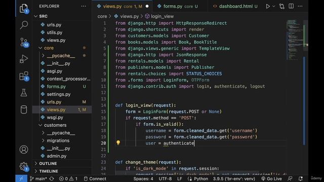The width and height of the screenshot is (324, 182).
Task: Open the Search view icon
Action: [x=24, y=25]
